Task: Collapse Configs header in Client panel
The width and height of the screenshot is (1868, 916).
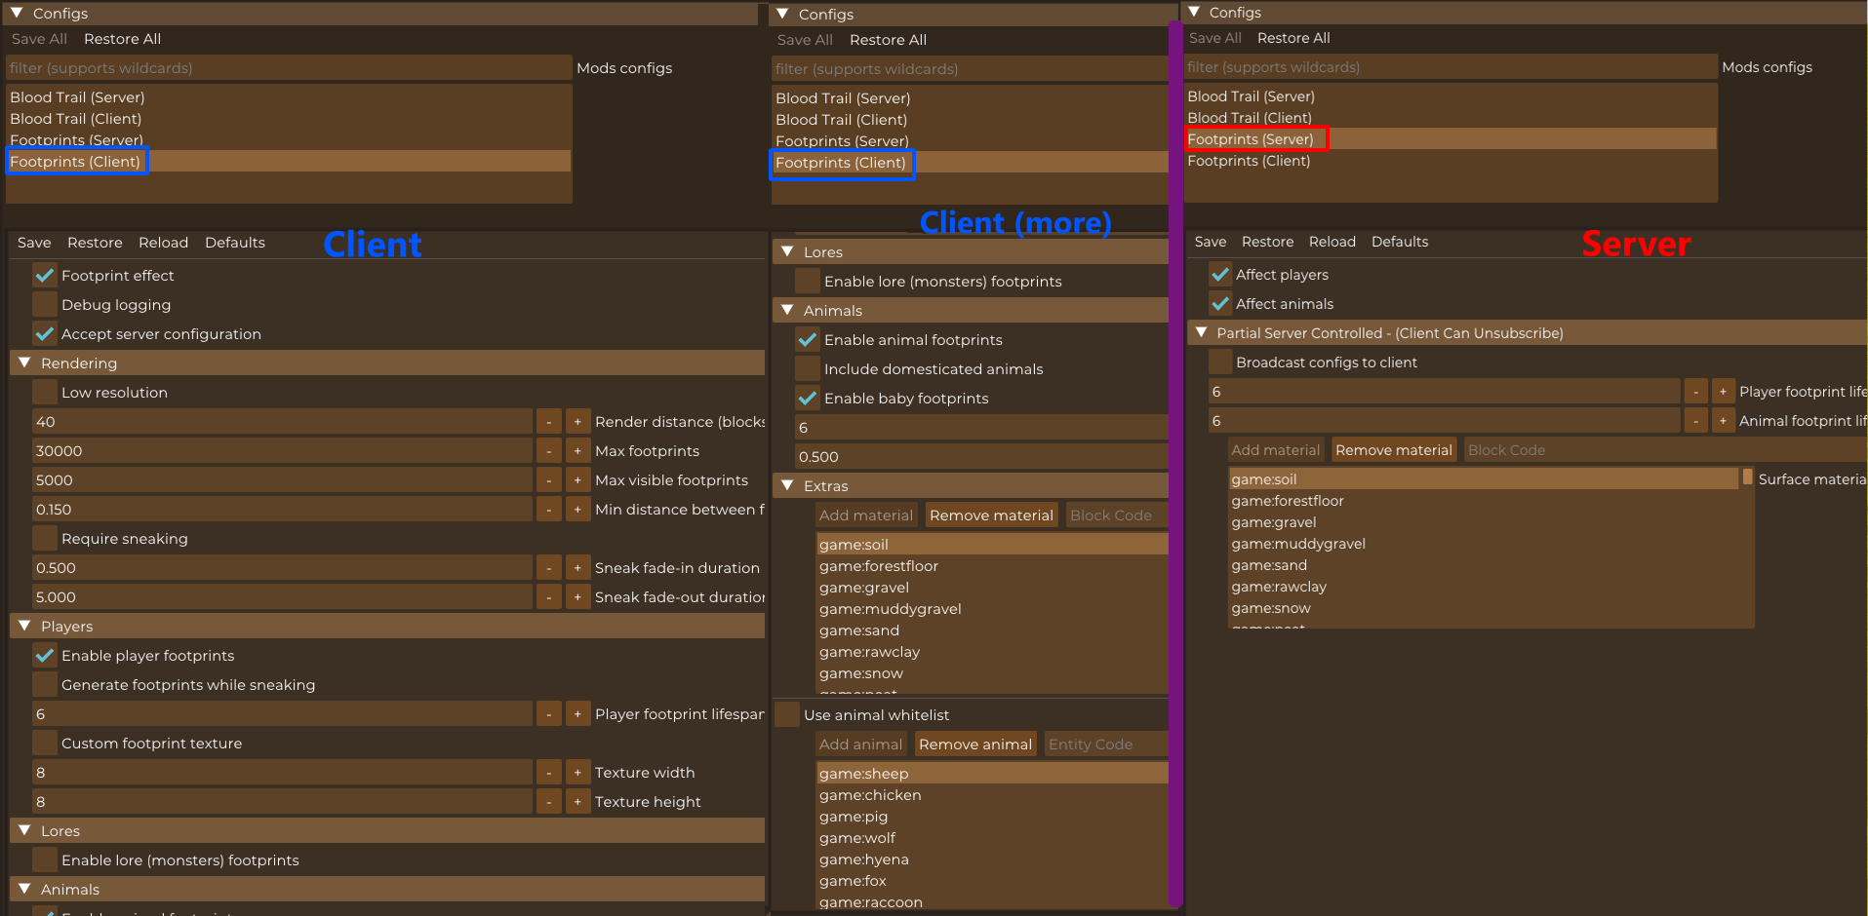Action: point(17,13)
